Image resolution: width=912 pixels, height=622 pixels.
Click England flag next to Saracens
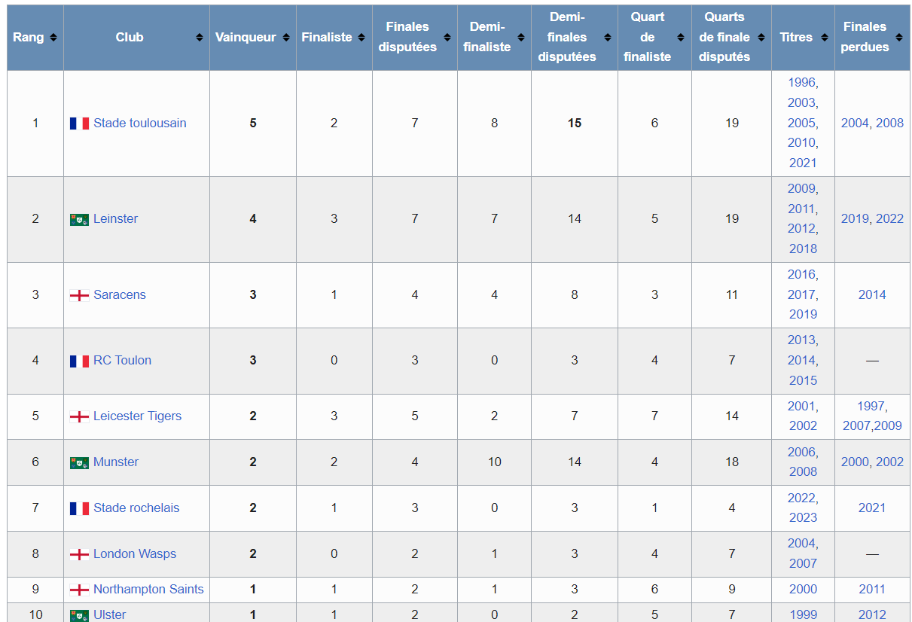79,295
